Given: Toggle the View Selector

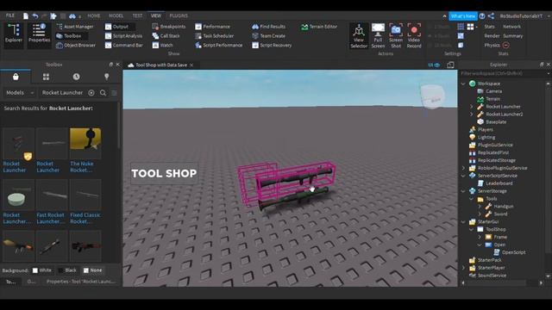Looking at the screenshot, I should point(359,36).
